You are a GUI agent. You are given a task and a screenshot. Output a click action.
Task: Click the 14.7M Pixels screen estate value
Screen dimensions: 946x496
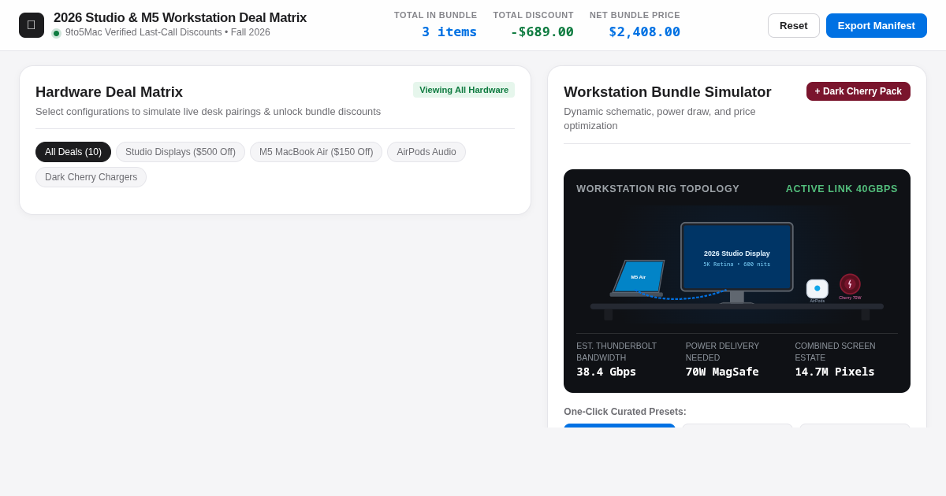coord(835,372)
